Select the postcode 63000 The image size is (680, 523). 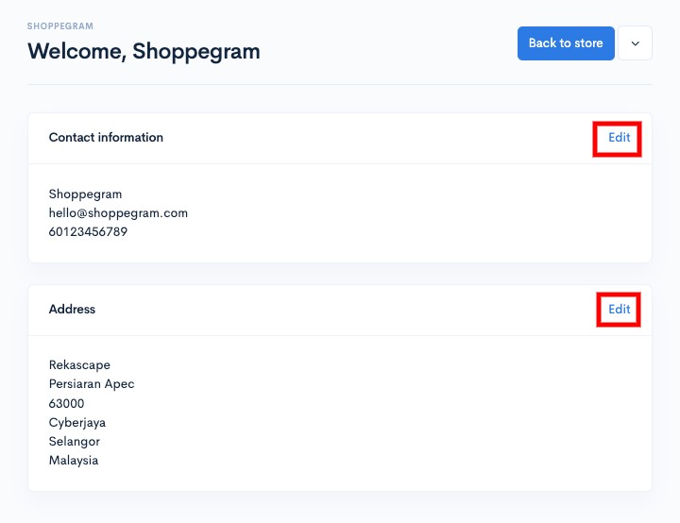point(66,404)
